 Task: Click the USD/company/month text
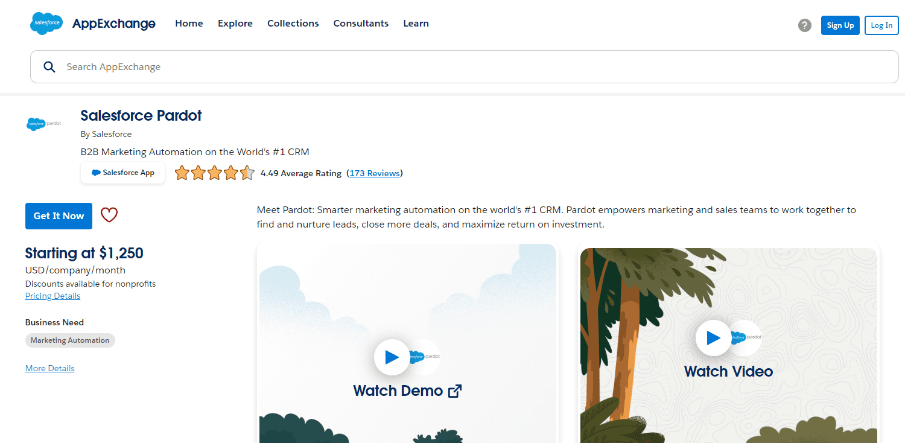(x=75, y=270)
